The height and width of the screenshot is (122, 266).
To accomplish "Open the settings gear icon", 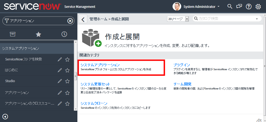I will (x=258, y=7).
